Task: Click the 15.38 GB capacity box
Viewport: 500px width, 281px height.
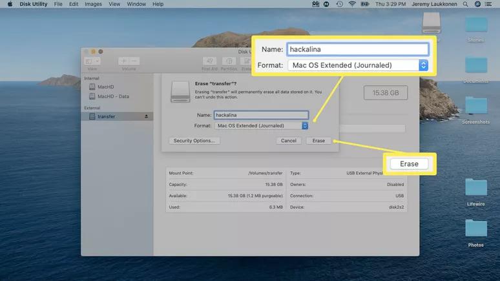Action: click(x=386, y=93)
